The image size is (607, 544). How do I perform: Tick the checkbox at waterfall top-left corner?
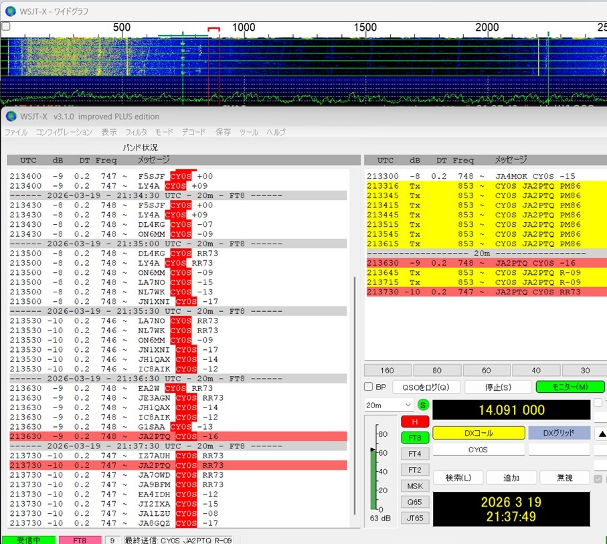coord(6,27)
